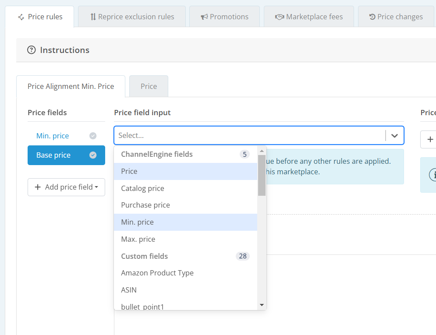436x335 pixels.
Task: Expand the Instructions section header
Action: pos(64,50)
